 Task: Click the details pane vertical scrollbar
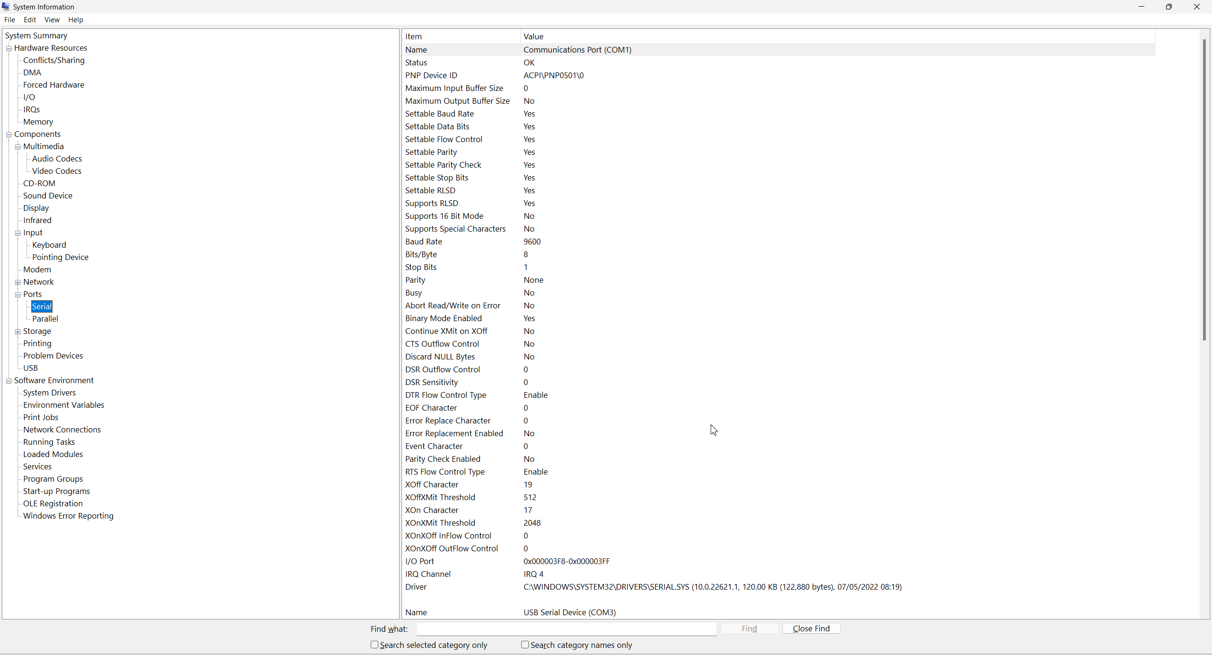pos(1204,189)
